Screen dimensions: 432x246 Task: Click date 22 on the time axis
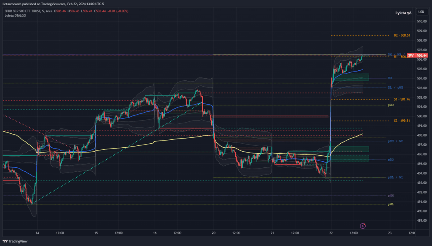[x=331, y=233]
